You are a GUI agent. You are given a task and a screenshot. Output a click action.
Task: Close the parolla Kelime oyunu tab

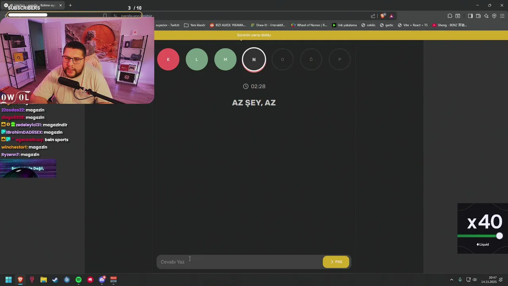[60, 5]
